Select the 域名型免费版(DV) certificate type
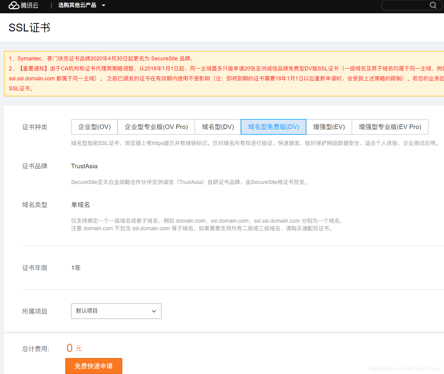 (273, 127)
